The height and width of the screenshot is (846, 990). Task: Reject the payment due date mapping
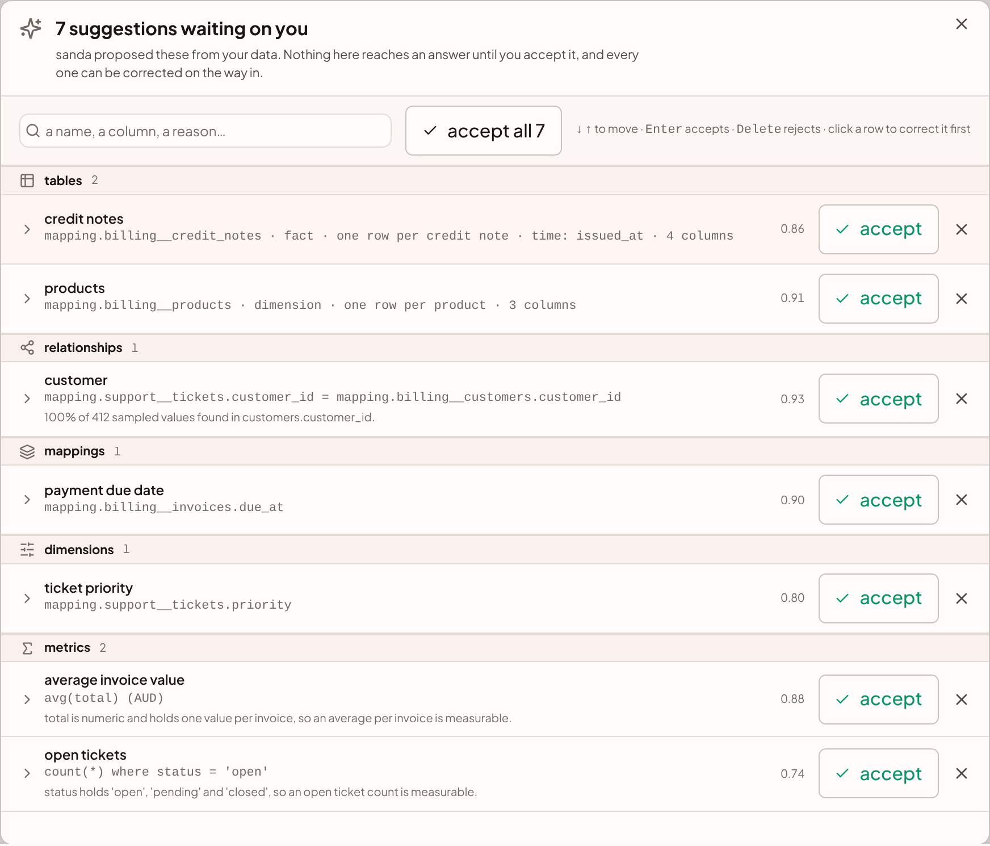[961, 500]
